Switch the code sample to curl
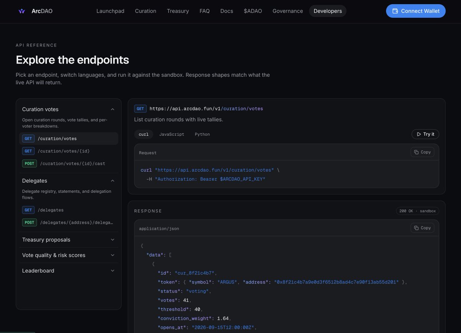This screenshot has height=333, width=461. pos(144,134)
